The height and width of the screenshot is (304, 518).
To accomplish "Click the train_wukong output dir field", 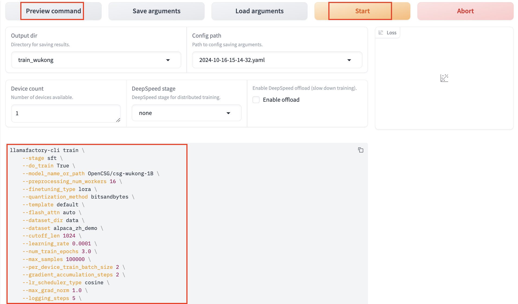I will click(x=89, y=60).
